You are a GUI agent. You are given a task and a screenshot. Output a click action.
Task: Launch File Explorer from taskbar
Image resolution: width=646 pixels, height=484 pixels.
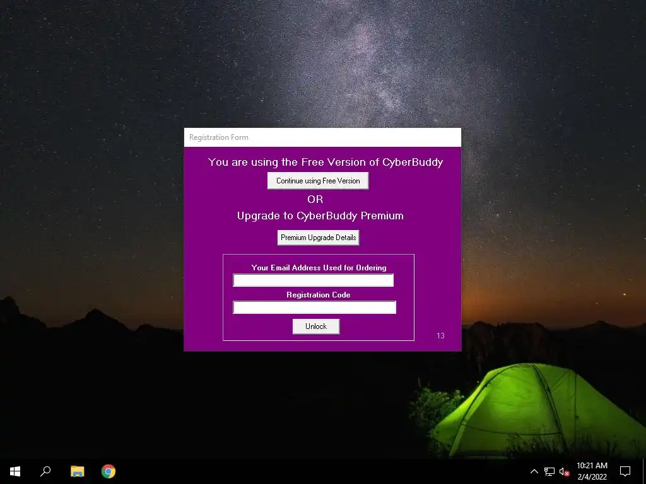[x=77, y=471]
